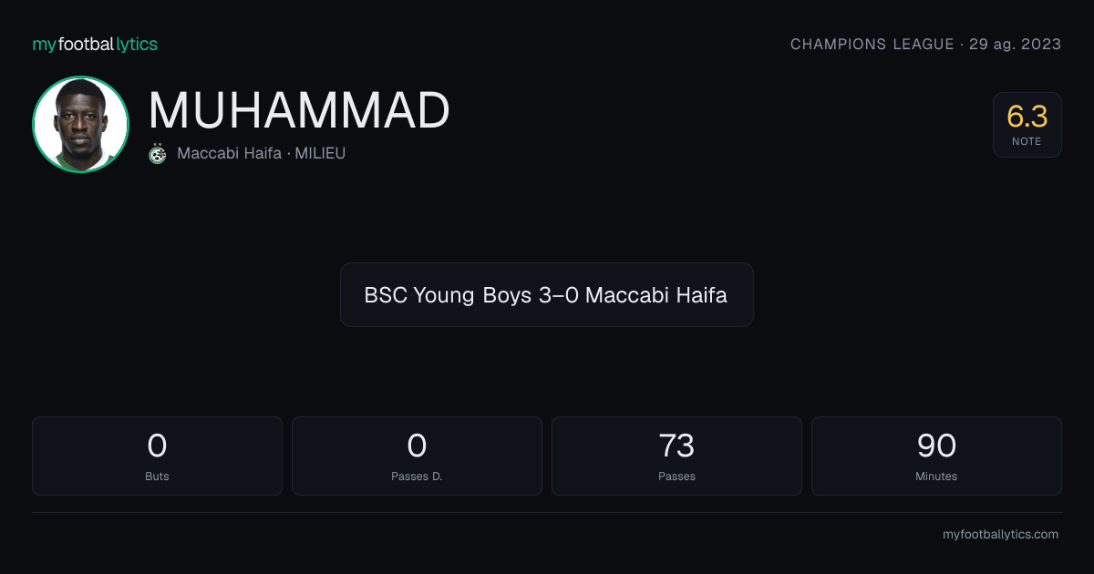Click the Maccabi Haifa · MILIEU text
1094x574 pixels.
(262, 153)
